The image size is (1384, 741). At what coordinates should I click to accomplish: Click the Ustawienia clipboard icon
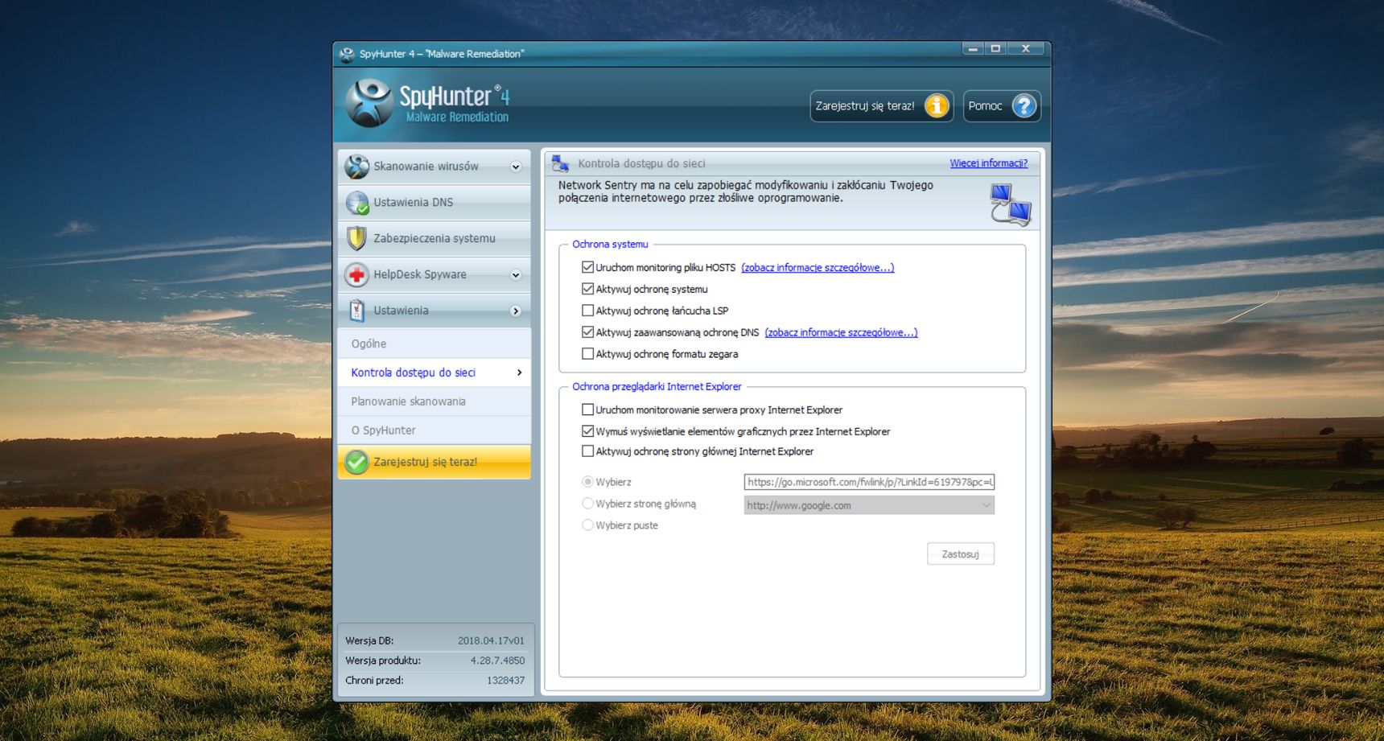(356, 311)
